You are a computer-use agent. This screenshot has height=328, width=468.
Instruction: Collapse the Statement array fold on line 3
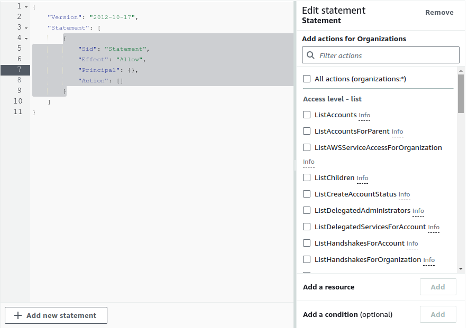(26, 27)
